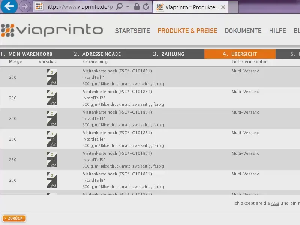
Task: Close the viaprinto browser tab
Action: tap(223, 7)
